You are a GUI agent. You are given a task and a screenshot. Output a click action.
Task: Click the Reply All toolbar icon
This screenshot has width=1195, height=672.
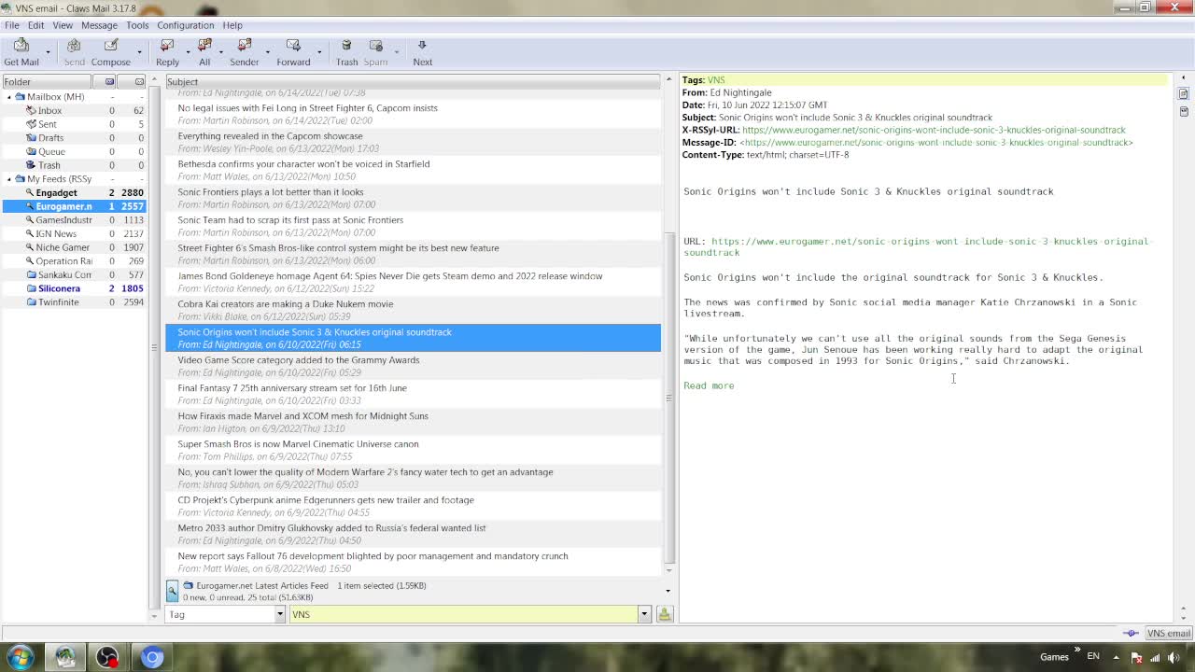(x=204, y=51)
